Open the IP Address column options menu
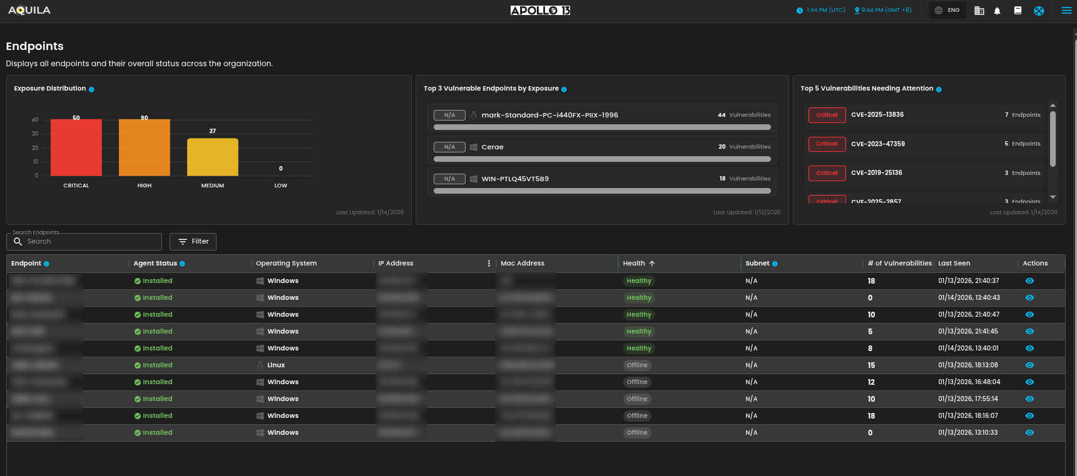This screenshot has height=476, width=1077. [x=489, y=264]
